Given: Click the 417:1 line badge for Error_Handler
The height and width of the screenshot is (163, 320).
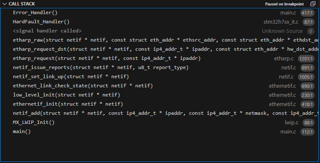Looking at the screenshot, I should [x=307, y=13].
